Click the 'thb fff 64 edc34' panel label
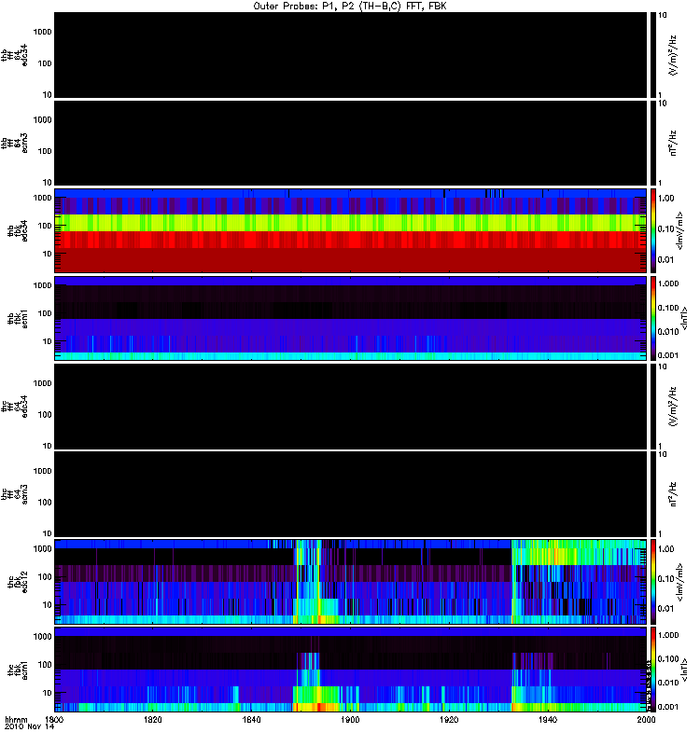Screen dimensions: 700x746 [14, 55]
